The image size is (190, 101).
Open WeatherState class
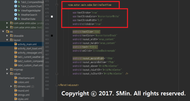(28, 19)
